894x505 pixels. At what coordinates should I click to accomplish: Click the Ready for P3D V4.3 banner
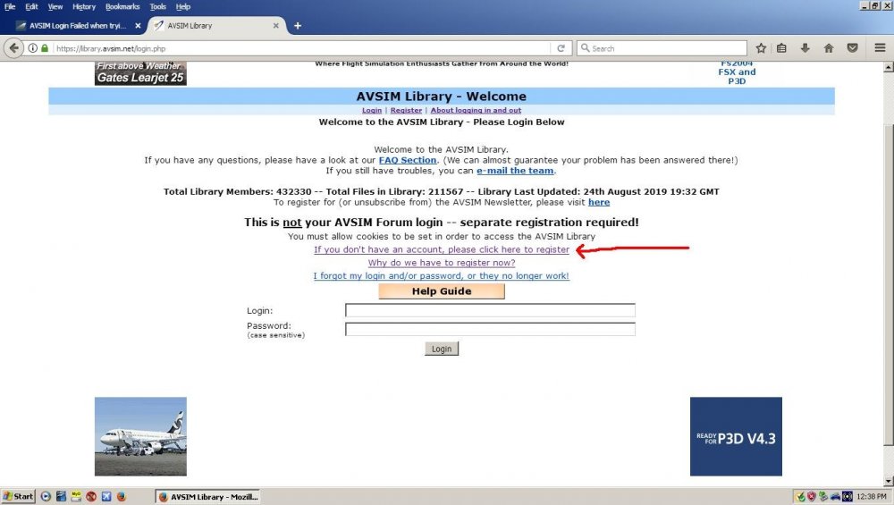pyautogui.click(x=736, y=436)
